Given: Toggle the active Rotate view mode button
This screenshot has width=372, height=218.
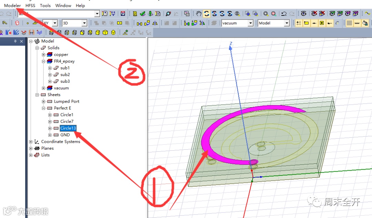Looking at the screenshot, I should [x=207, y=14].
